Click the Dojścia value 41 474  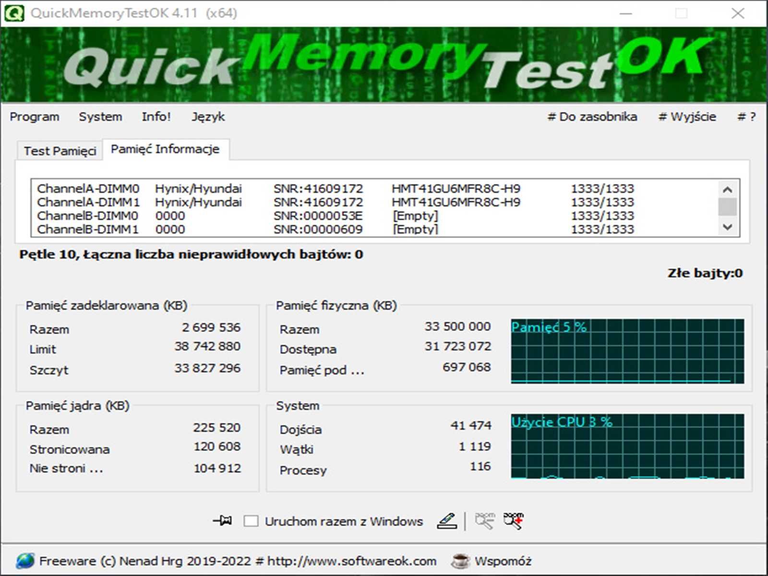(x=471, y=425)
